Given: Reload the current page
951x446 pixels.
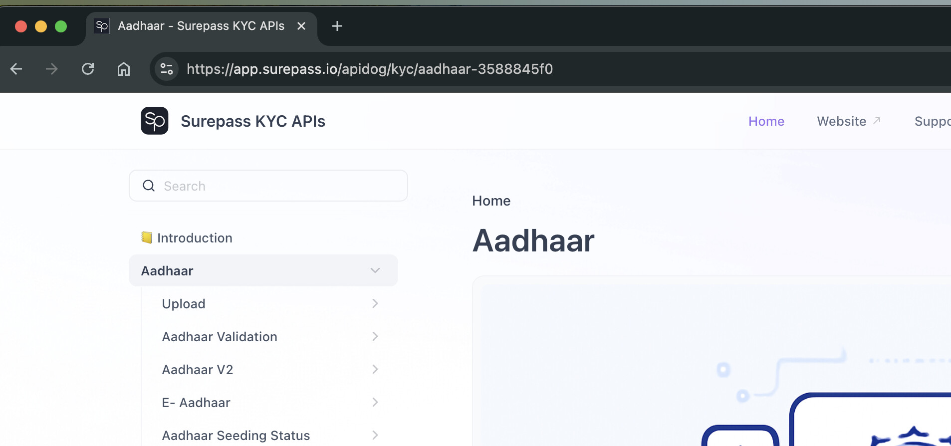Looking at the screenshot, I should pyautogui.click(x=88, y=69).
